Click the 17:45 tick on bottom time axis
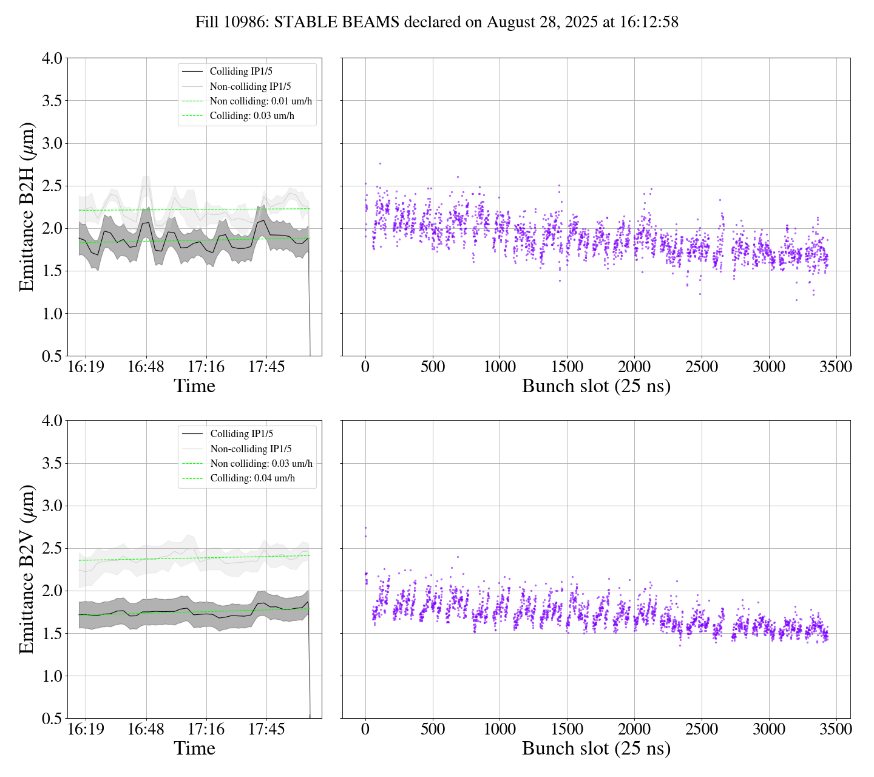Screen dimensions: 874x777 coord(266,730)
